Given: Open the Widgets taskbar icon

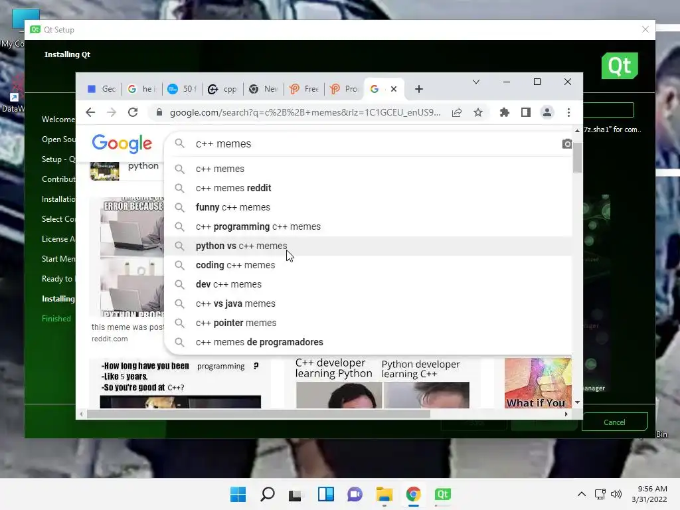Looking at the screenshot, I should coord(325,494).
